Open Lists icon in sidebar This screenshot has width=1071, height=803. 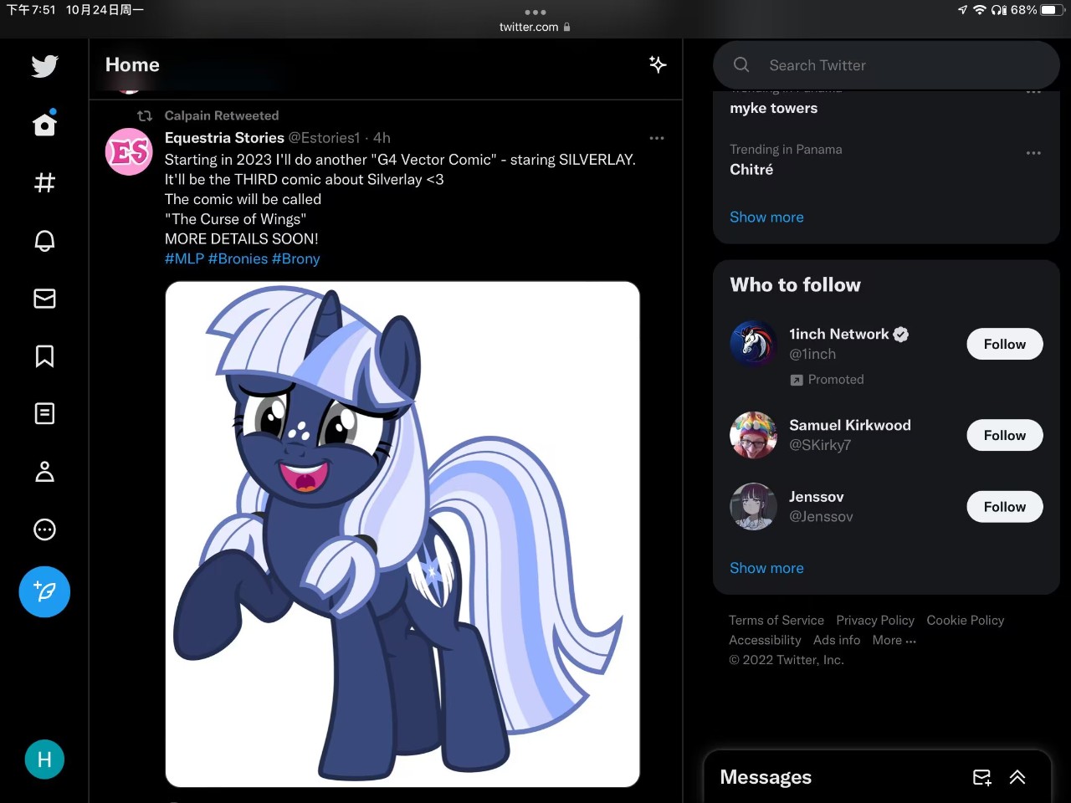click(44, 413)
